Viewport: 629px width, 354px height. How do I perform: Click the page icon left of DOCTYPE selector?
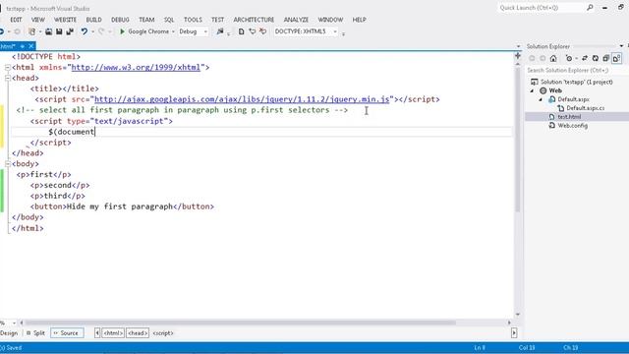tap(241, 31)
